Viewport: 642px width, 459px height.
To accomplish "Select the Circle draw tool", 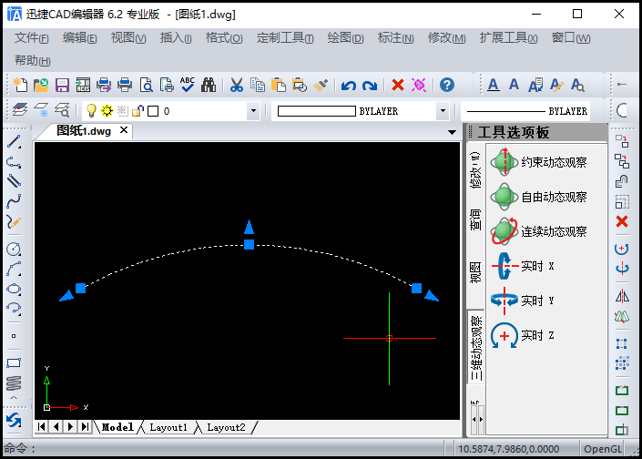I will pyautogui.click(x=14, y=249).
